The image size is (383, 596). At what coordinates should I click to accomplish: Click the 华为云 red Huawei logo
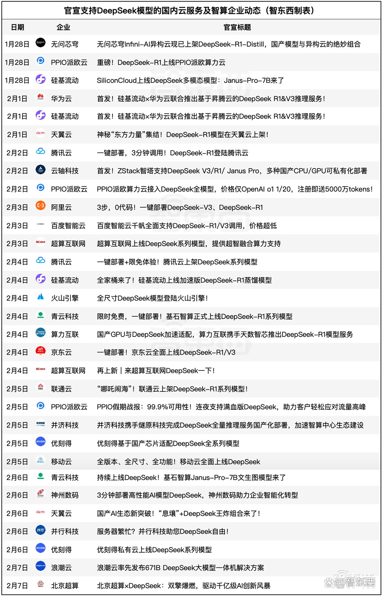point(41,97)
